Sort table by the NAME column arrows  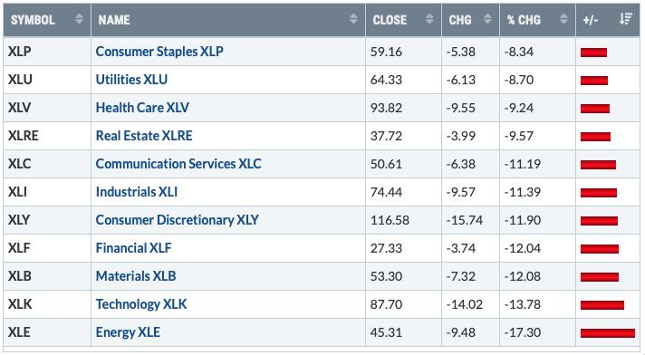(x=353, y=19)
